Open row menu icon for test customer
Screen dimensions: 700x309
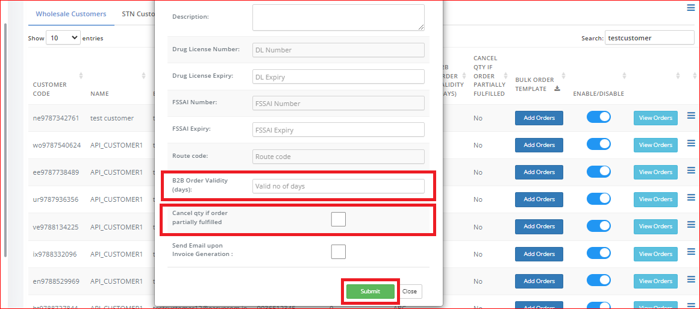click(691, 117)
